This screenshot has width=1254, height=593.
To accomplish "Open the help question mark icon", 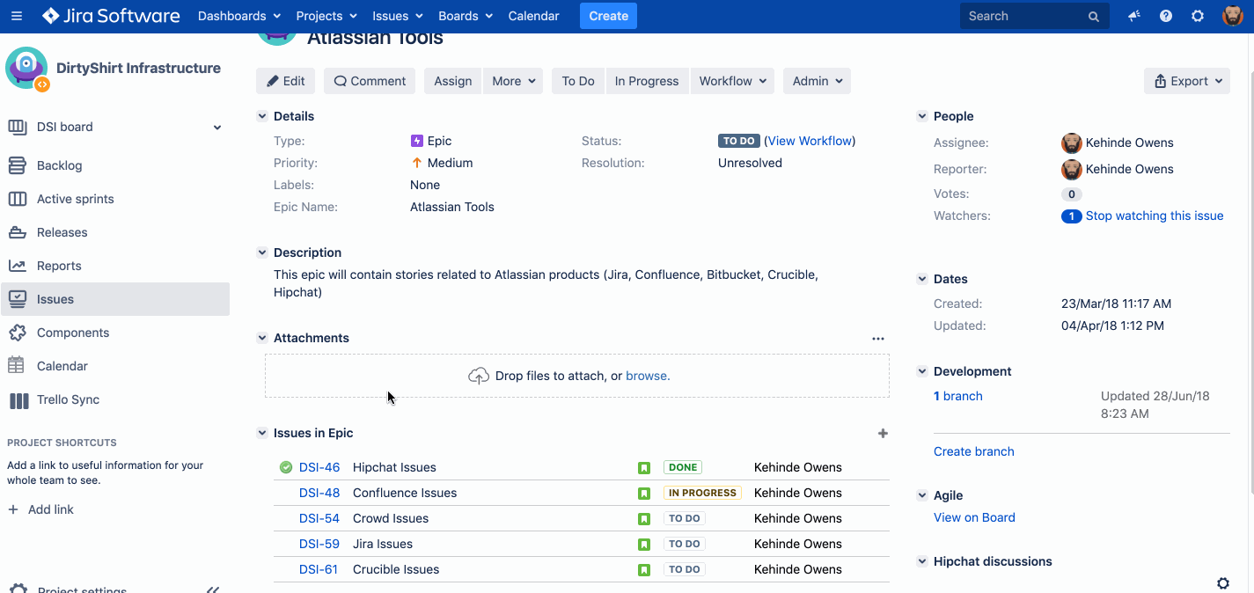I will click(1166, 16).
